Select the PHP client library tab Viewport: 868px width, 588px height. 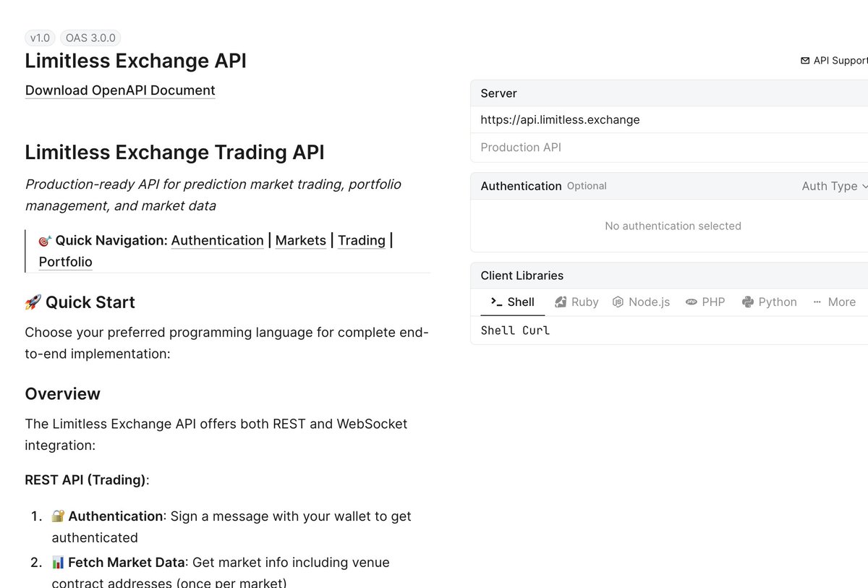tap(705, 302)
